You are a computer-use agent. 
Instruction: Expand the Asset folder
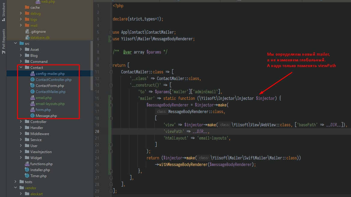click(x=21, y=49)
